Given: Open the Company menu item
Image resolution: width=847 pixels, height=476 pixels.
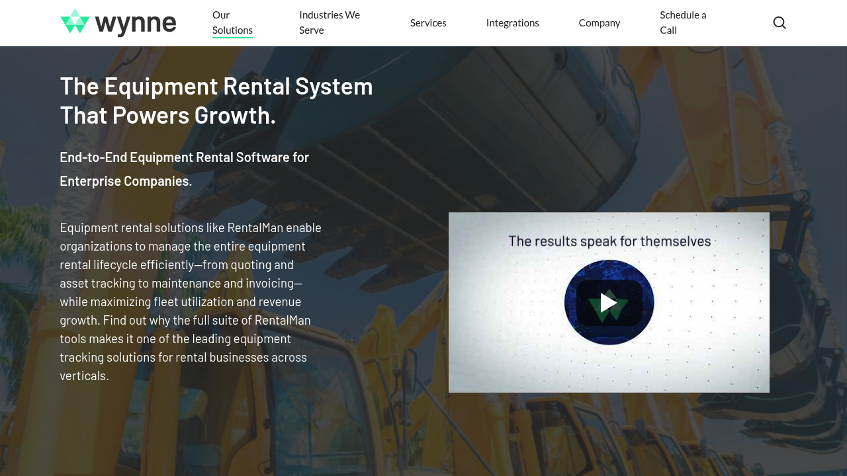Looking at the screenshot, I should pyautogui.click(x=599, y=22).
